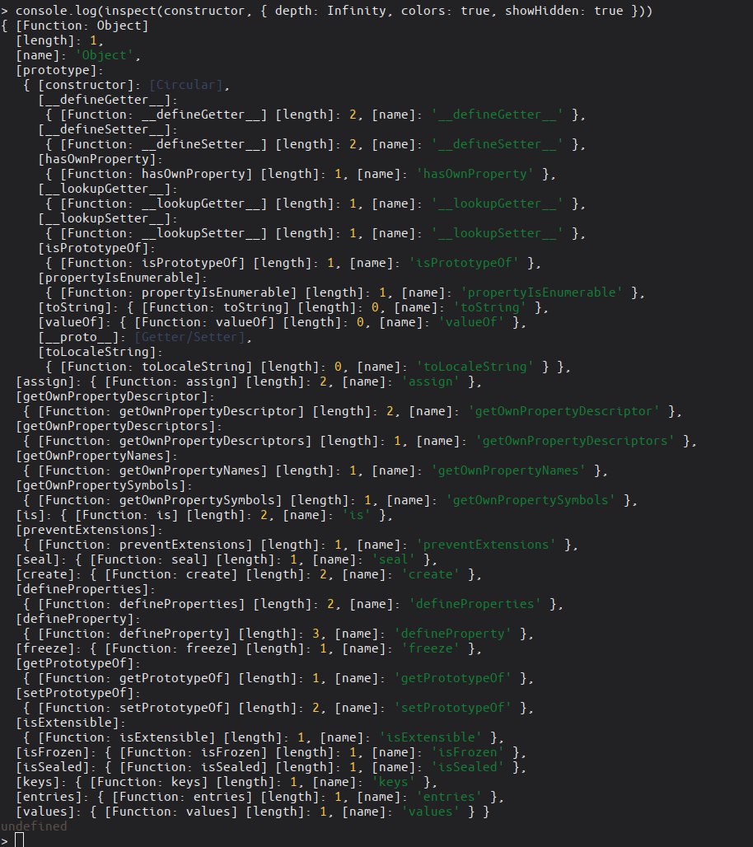Select the green 'values' string value
Screen dimensions: 753x847
point(431,812)
